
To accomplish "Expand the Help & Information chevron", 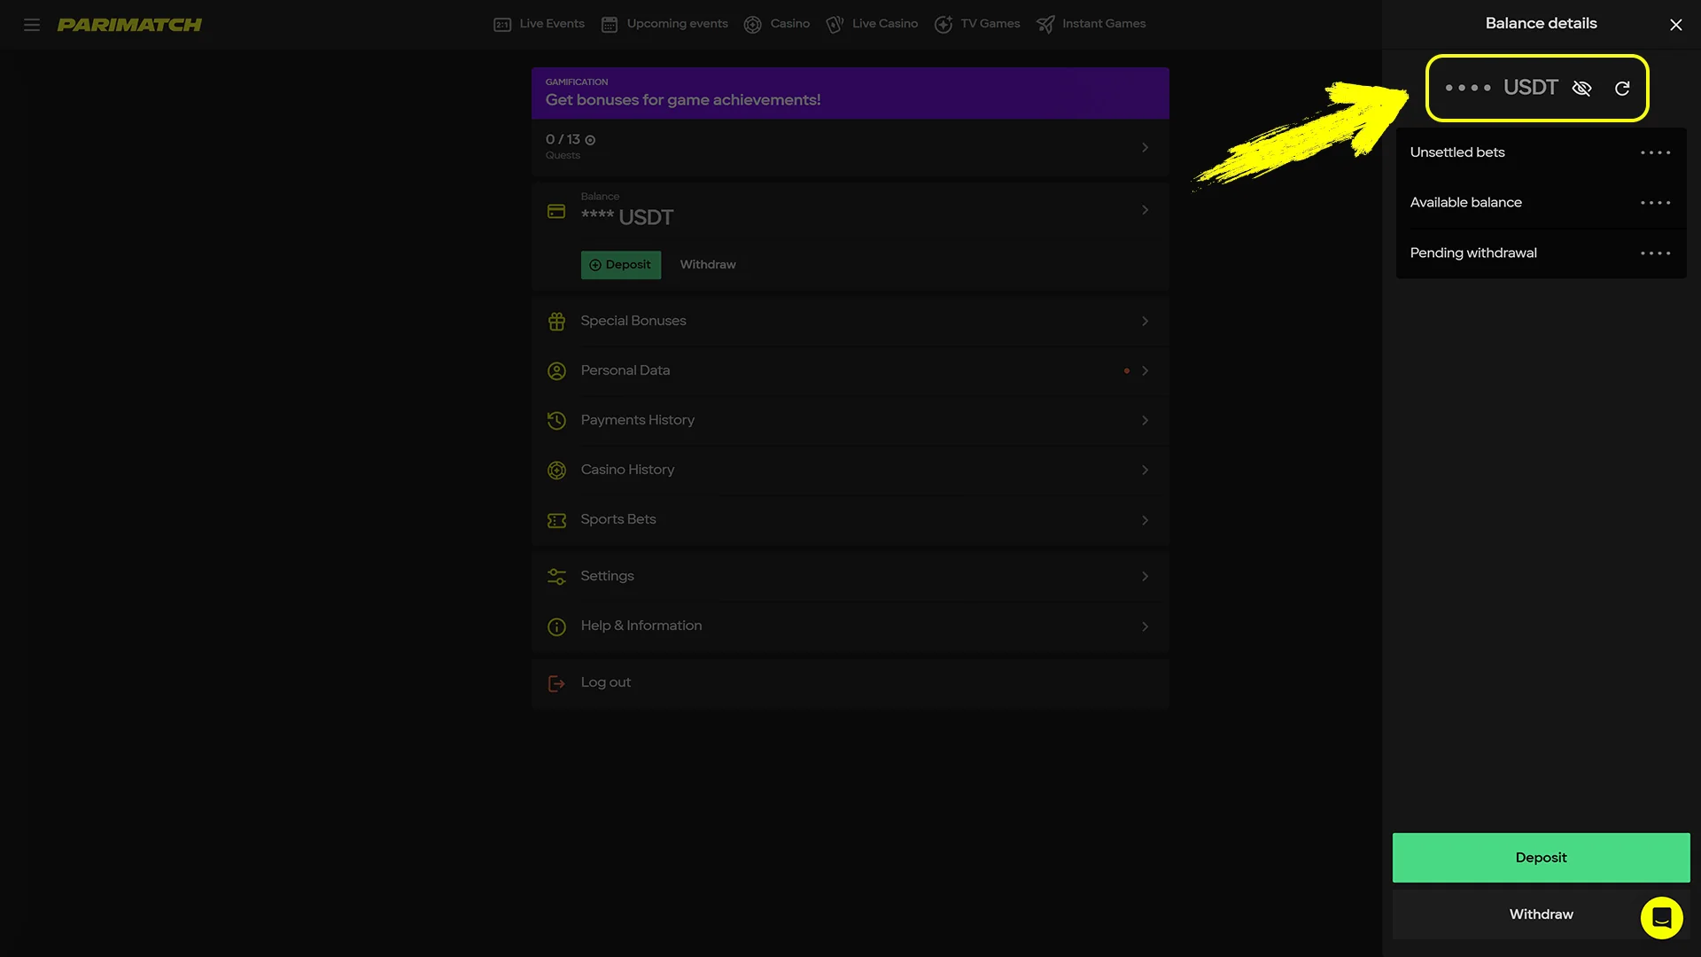I will tap(1145, 626).
